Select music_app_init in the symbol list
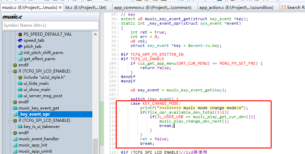Screen dimensions: 305x154 pyautogui.click(x=33, y=145)
